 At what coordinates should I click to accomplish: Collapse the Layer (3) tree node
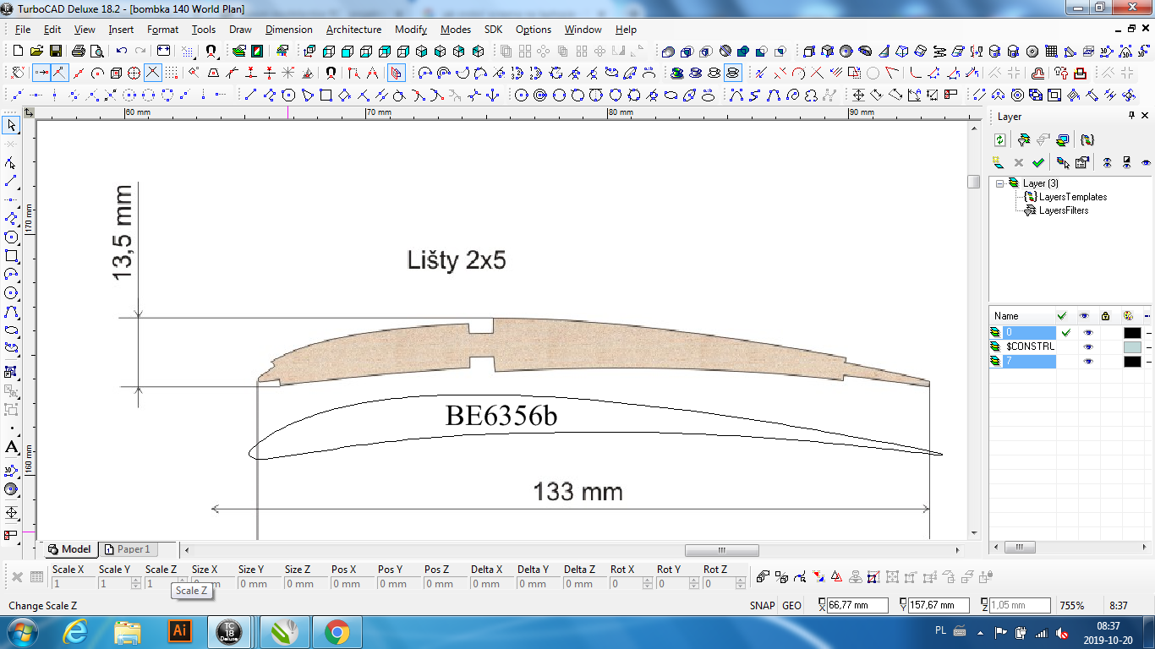[x=1000, y=183]
